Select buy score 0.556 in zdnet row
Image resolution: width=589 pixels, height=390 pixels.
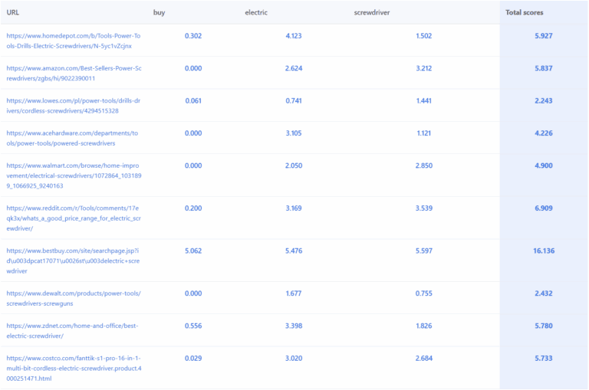[193, 326]
